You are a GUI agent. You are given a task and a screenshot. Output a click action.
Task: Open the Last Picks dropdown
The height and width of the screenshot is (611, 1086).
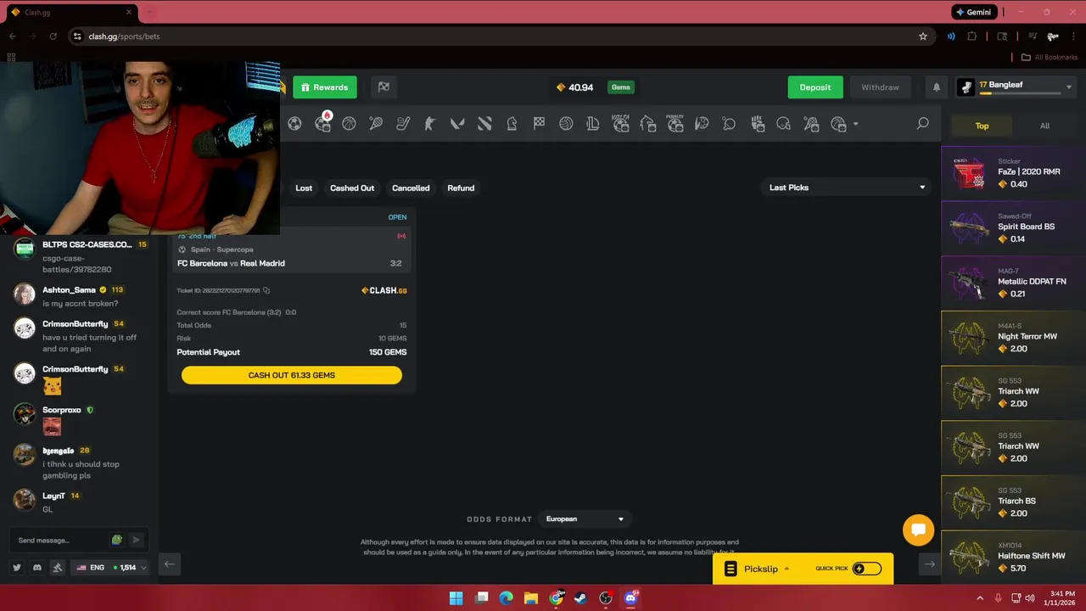(x=847, y=188)
